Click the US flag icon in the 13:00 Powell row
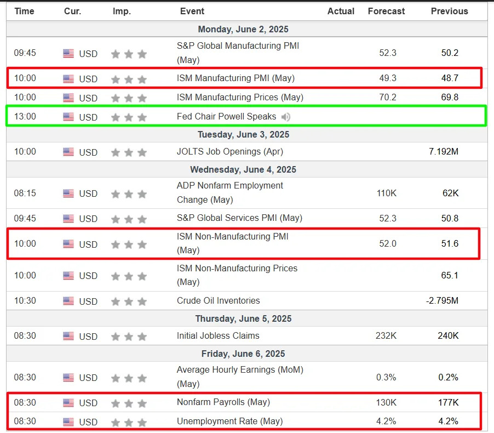Image resolution: width=494 pixels, height=433 pixels. point(68,117)
